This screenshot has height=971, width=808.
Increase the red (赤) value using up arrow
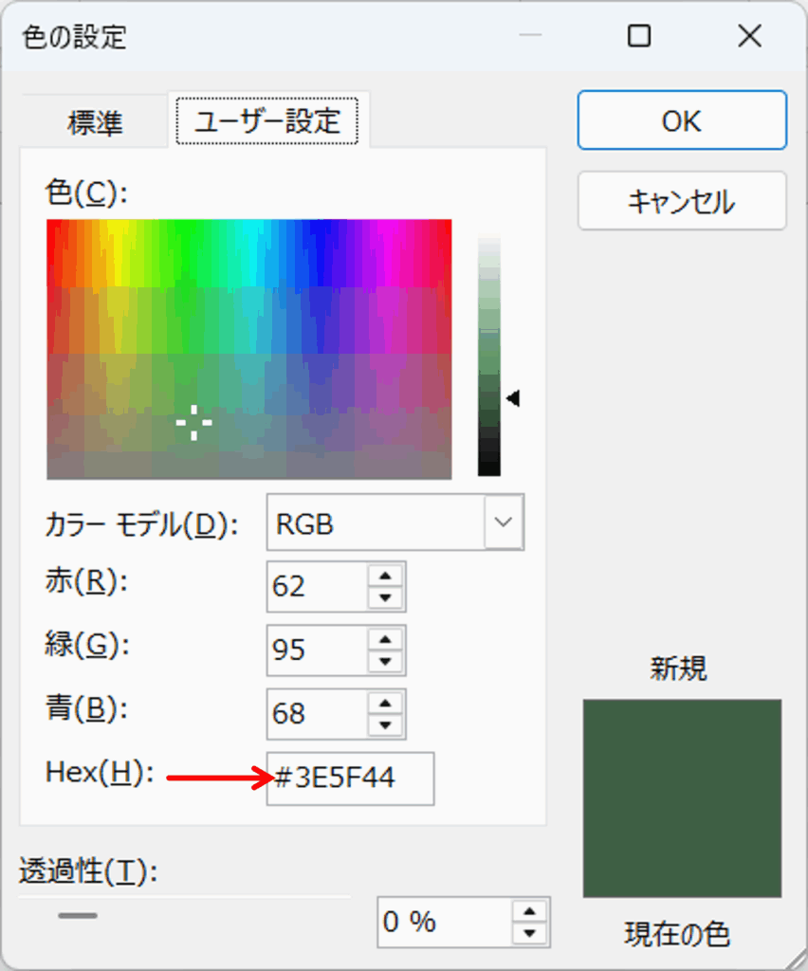(384, 576)
